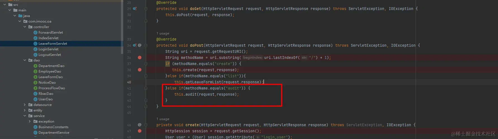This screenshot has height=139, width=498.
Task: Remove breakpoint on line 36
Action: pos(140,58)
